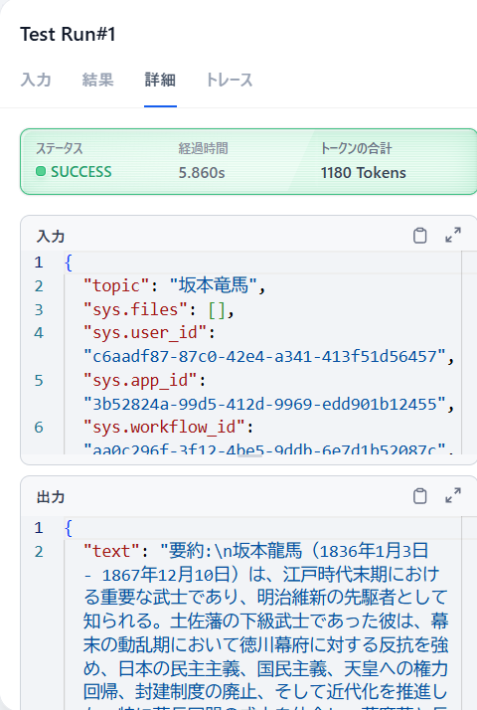Click the "text" key in 出力 JSON
This screenshot has width=477, height=710.
pos(111,551)
